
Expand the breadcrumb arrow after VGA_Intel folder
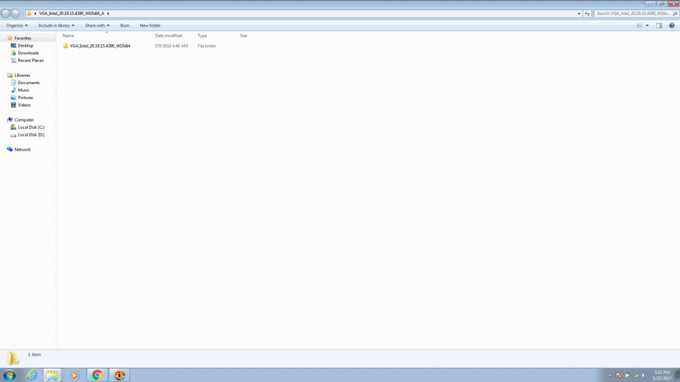[x=108, y=14]
